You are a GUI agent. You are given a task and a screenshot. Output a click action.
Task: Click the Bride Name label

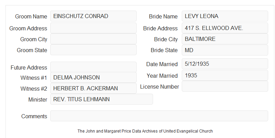(163, 16)
